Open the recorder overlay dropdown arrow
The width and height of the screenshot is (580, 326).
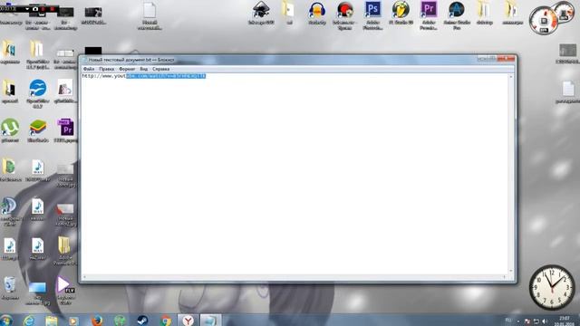27,8
